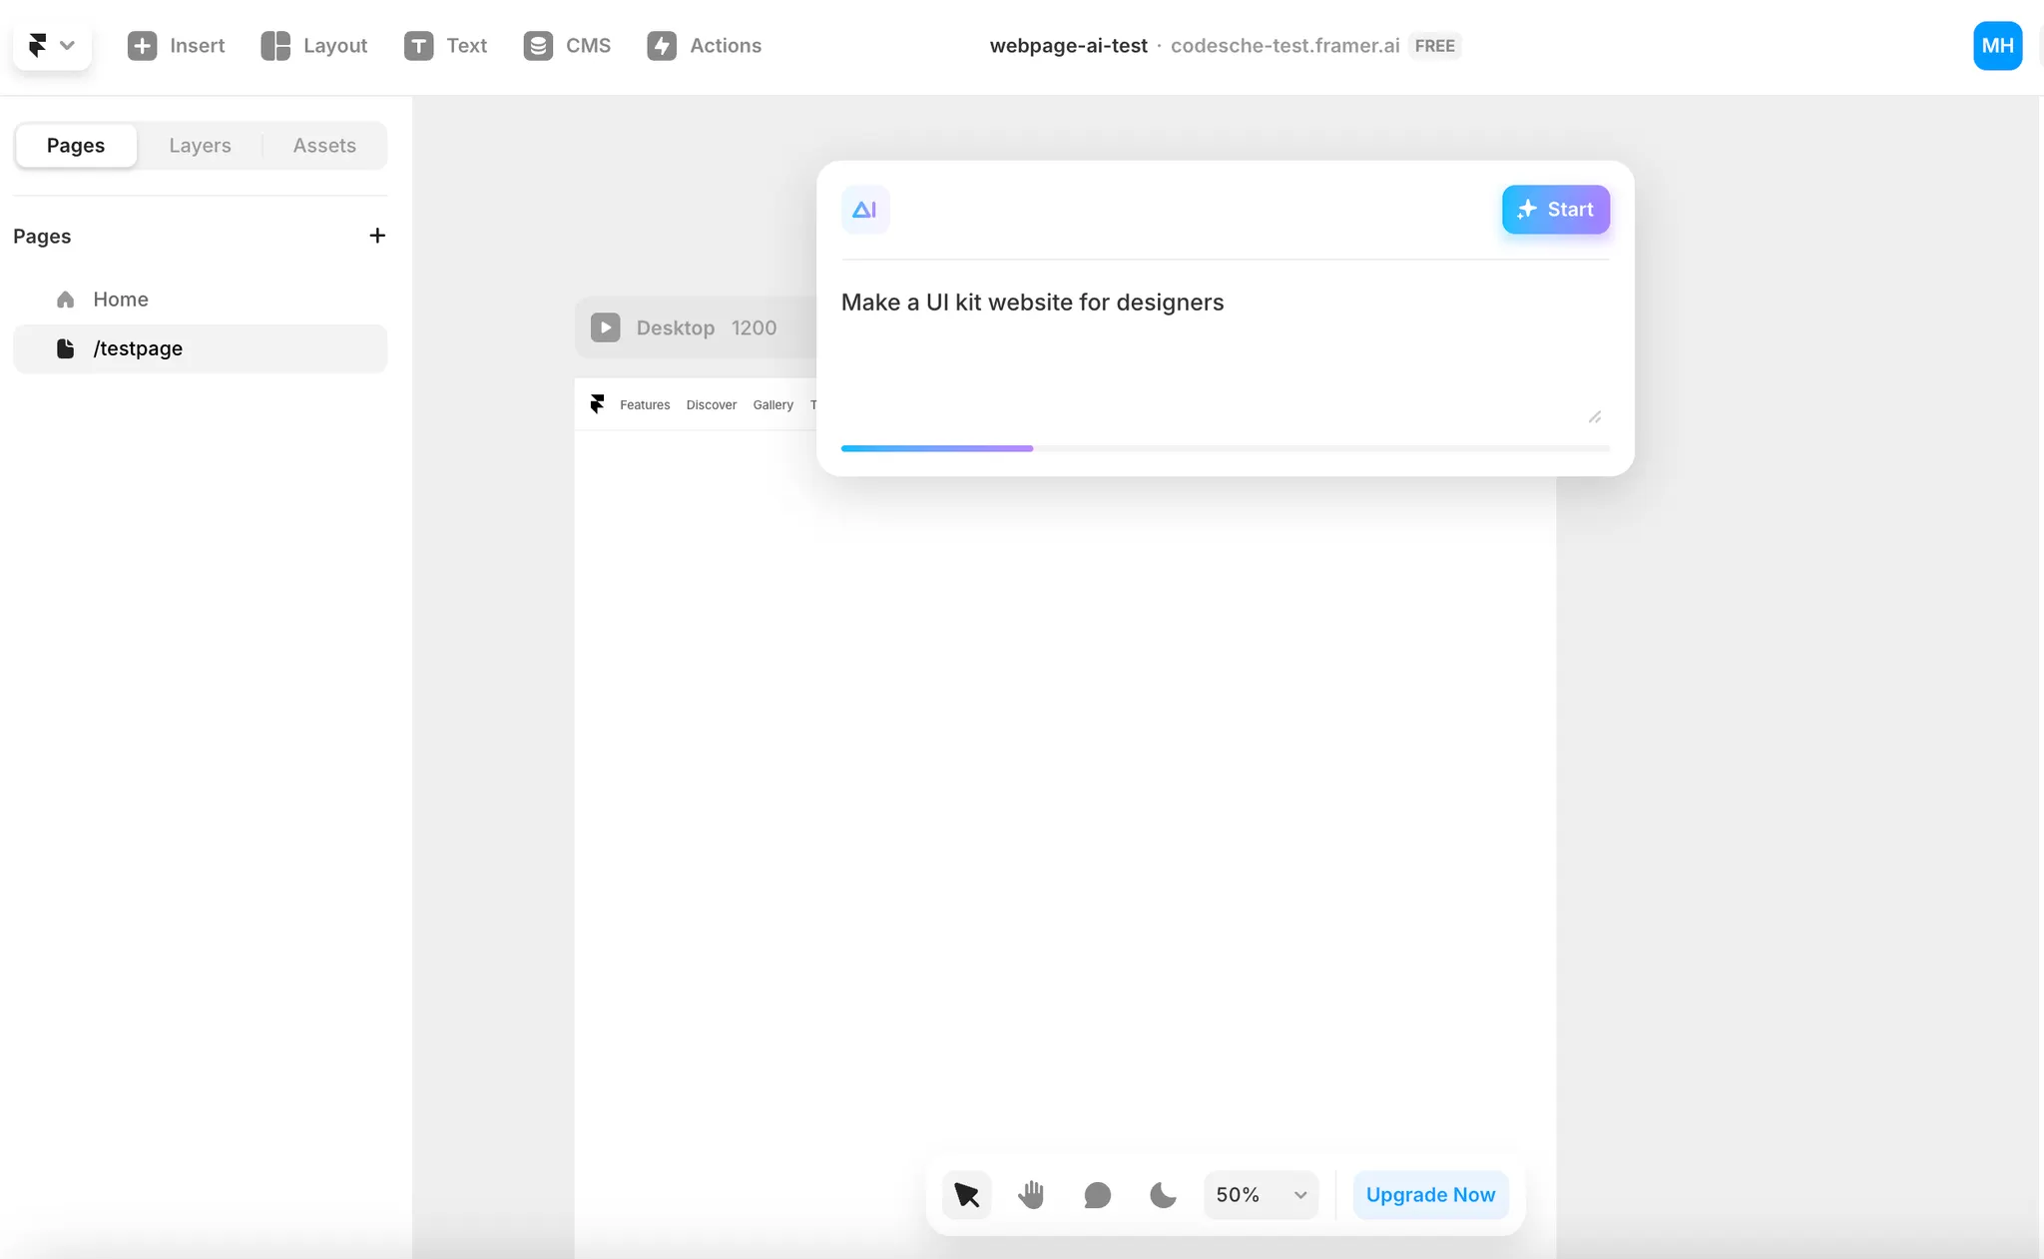Open the comment bubble tool

coord(1097,1195)
